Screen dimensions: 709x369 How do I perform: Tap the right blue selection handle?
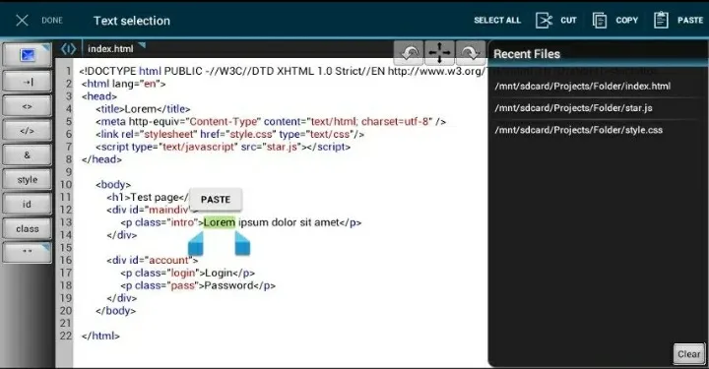[x=242, y=244]
